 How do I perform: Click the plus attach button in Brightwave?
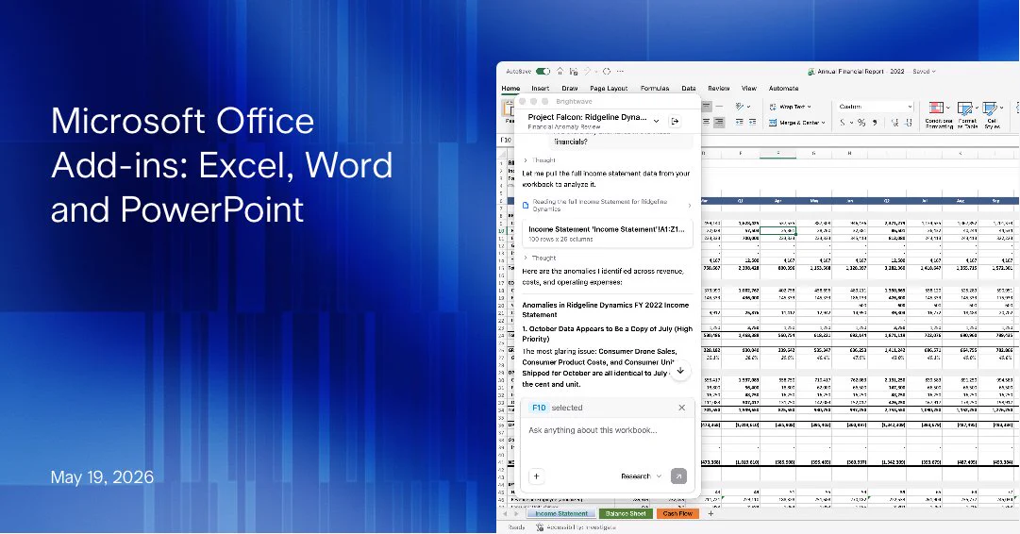point(537,476)
